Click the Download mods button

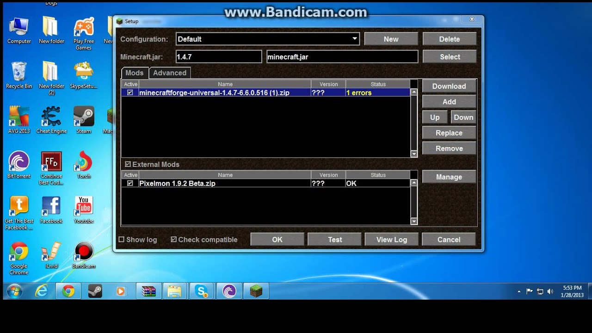[449, 86]
